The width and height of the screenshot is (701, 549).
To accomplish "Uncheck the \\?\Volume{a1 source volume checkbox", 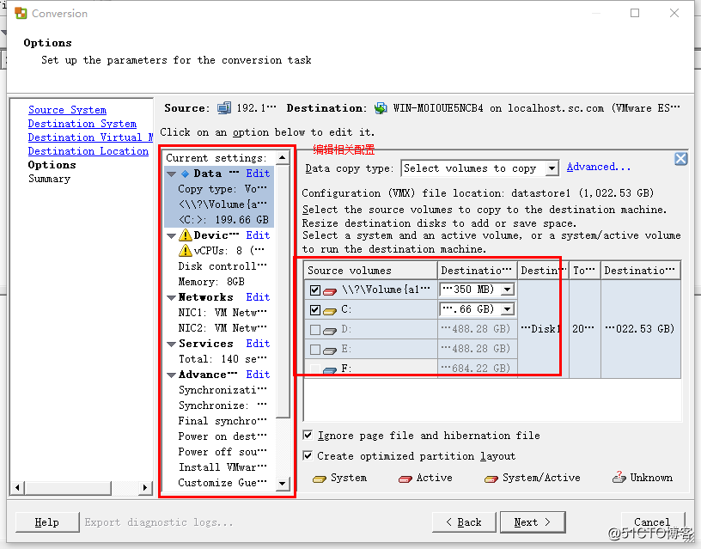I will coord(314,290).
